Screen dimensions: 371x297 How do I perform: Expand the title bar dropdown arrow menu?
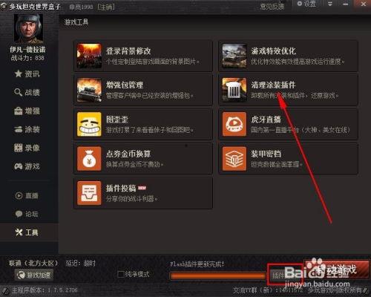point(330,4)
